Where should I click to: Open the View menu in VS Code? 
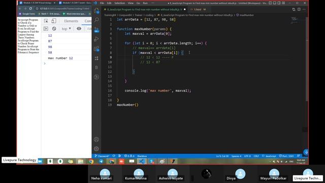point(131,3)
